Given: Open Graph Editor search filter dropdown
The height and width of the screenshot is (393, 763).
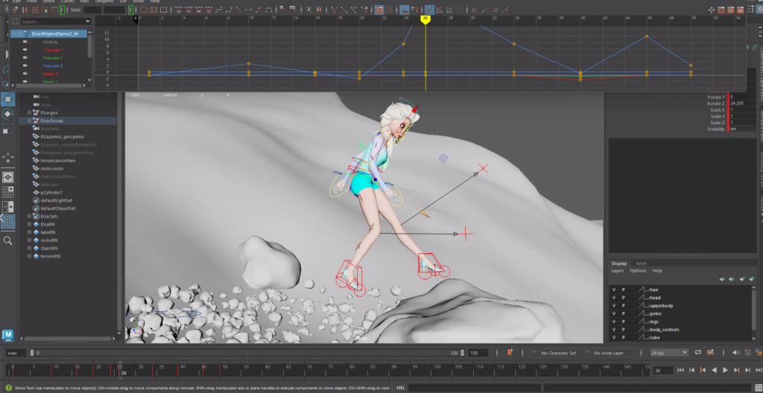Looking at the screenshot, I should (88, 22).
